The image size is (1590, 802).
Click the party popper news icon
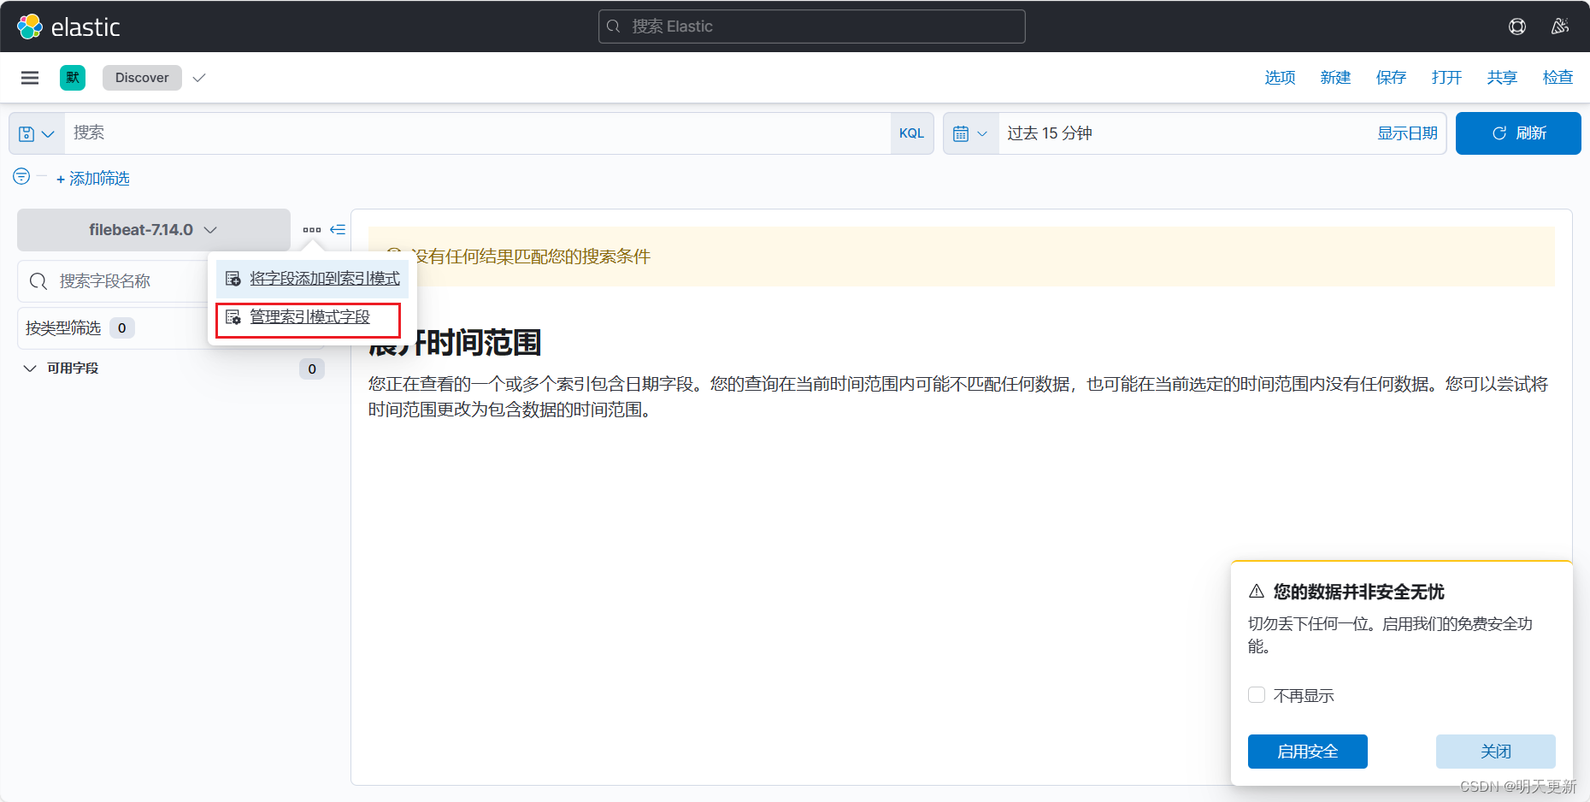click(1559, 27)
